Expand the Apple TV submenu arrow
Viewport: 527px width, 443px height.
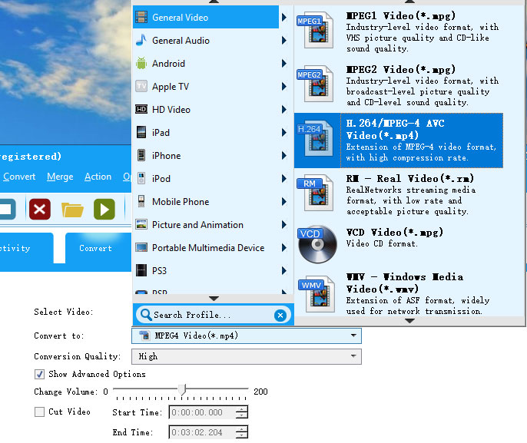tap(284, 86)
